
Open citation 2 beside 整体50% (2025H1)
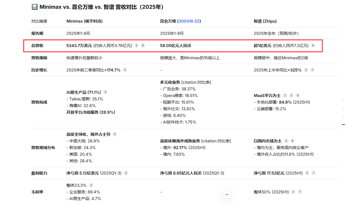[293, 192]
